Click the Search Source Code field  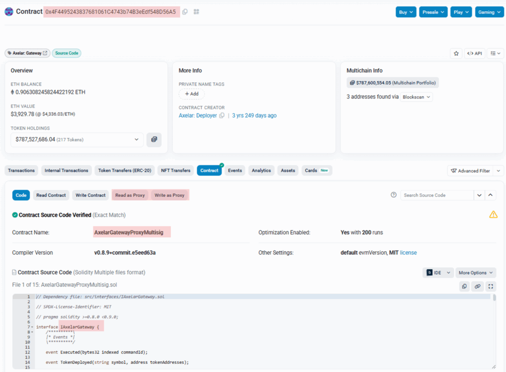pos(437,195)
